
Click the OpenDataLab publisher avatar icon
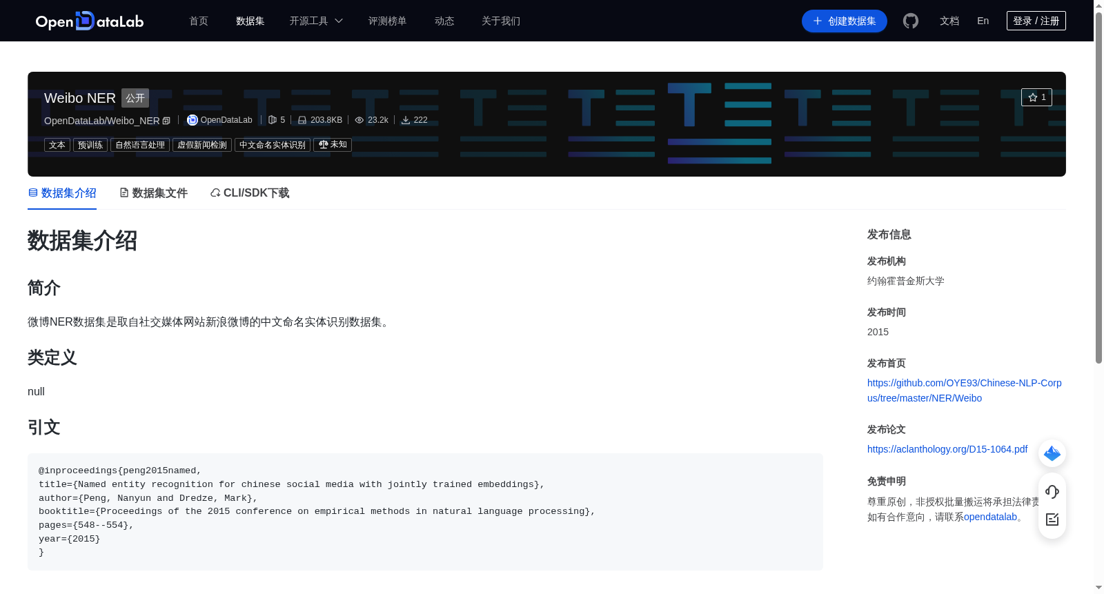(192, 120)
